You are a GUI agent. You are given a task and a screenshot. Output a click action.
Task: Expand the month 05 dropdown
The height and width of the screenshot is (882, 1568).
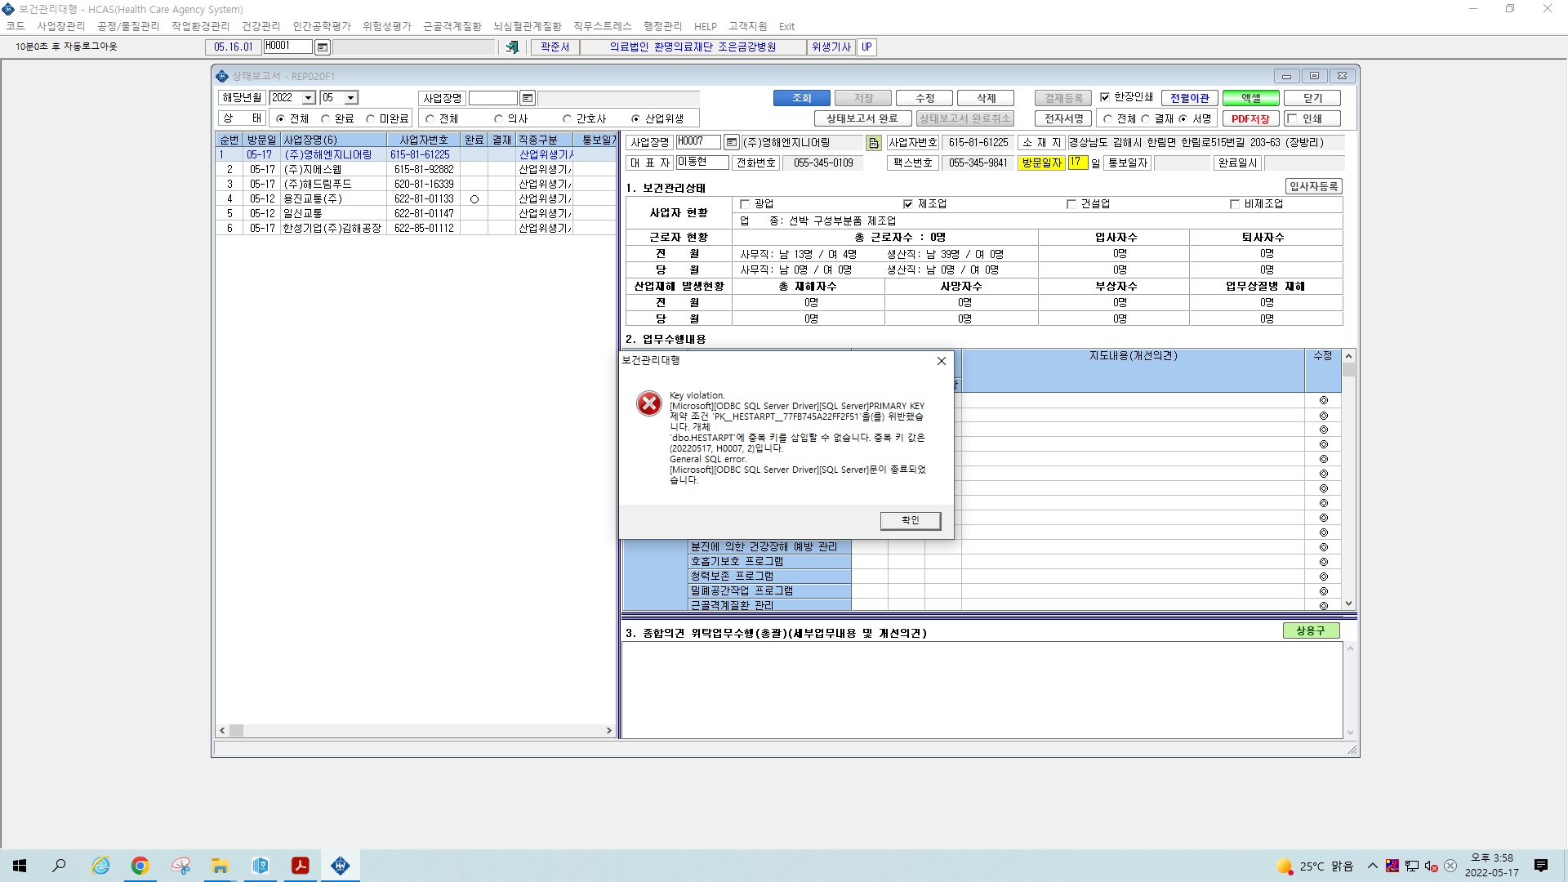point(351,98)
